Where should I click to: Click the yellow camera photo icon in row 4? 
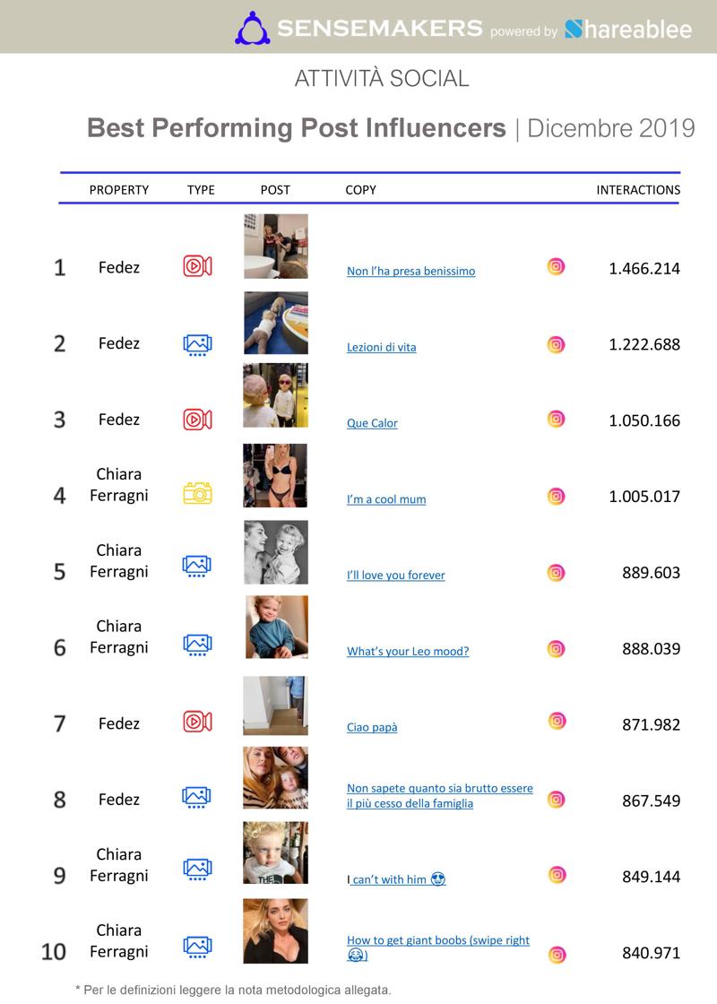[198, 493]
